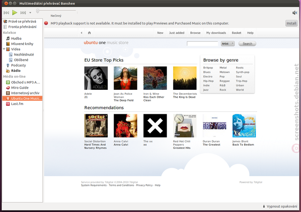Click the Ubuntu One Music icon
The image size is (301, 212).
8,98
